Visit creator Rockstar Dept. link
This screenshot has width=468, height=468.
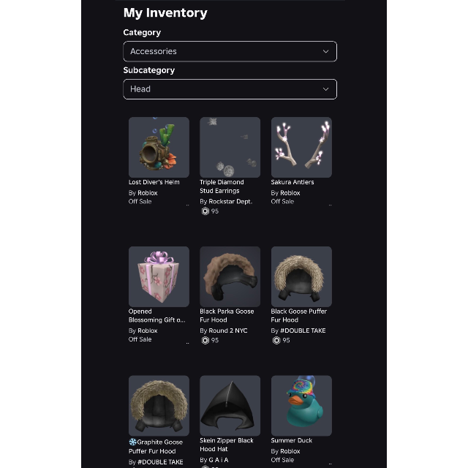point(230,202)
